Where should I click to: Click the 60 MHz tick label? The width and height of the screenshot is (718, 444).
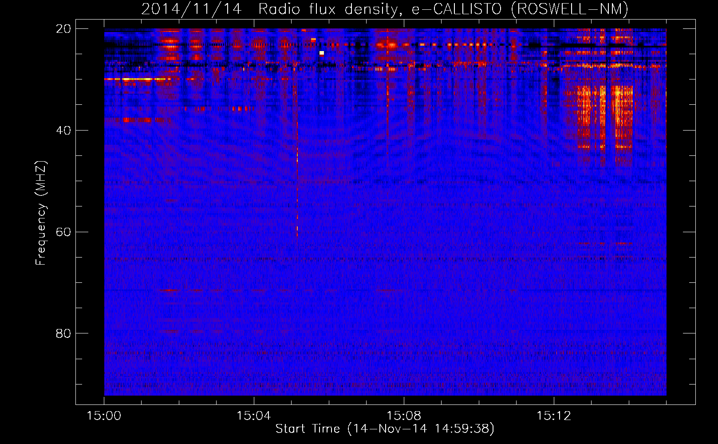tap(63, 232)
